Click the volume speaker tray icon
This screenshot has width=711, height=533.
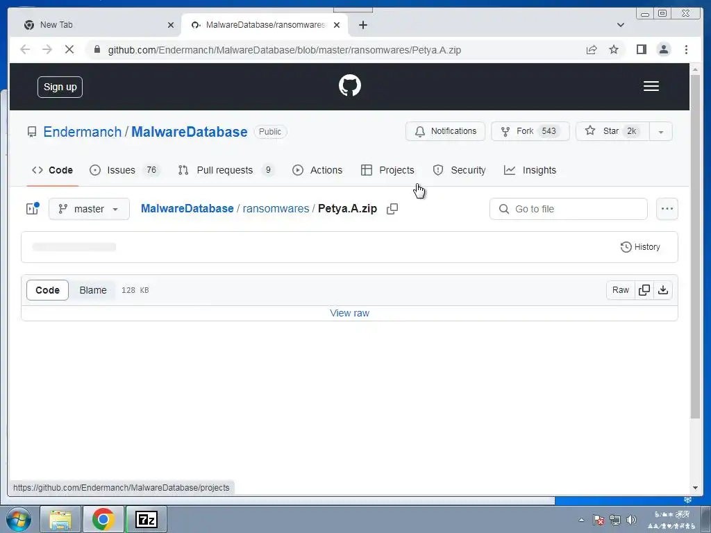[631, 520]
